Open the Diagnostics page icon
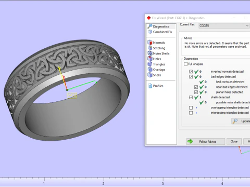The width and height of the screenshot is (250, 187). (x=149, y=26)
